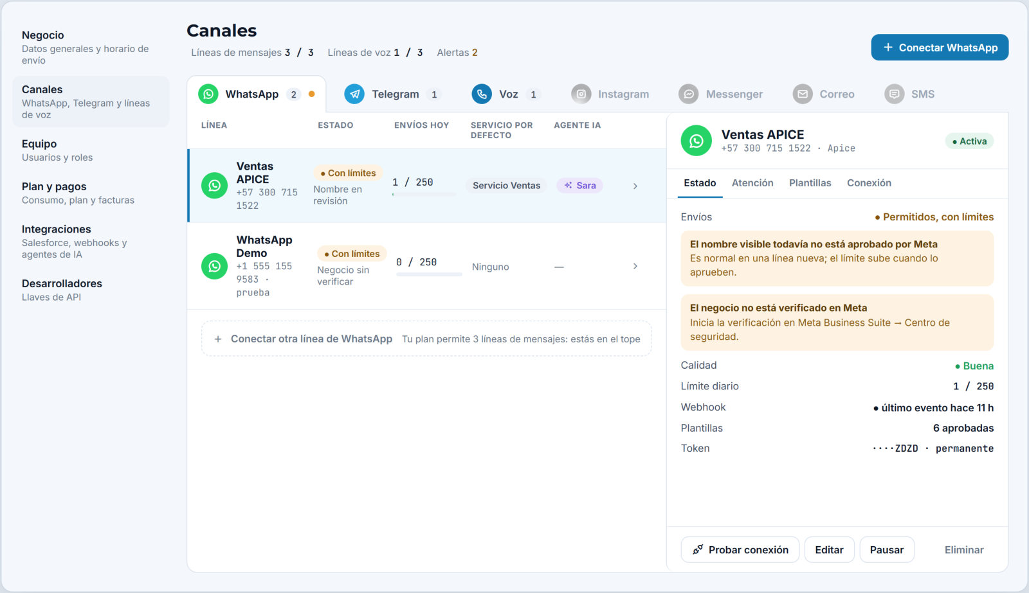Switch to the Atención tab
1029x593 pixels.
click(x=752, y=183)
